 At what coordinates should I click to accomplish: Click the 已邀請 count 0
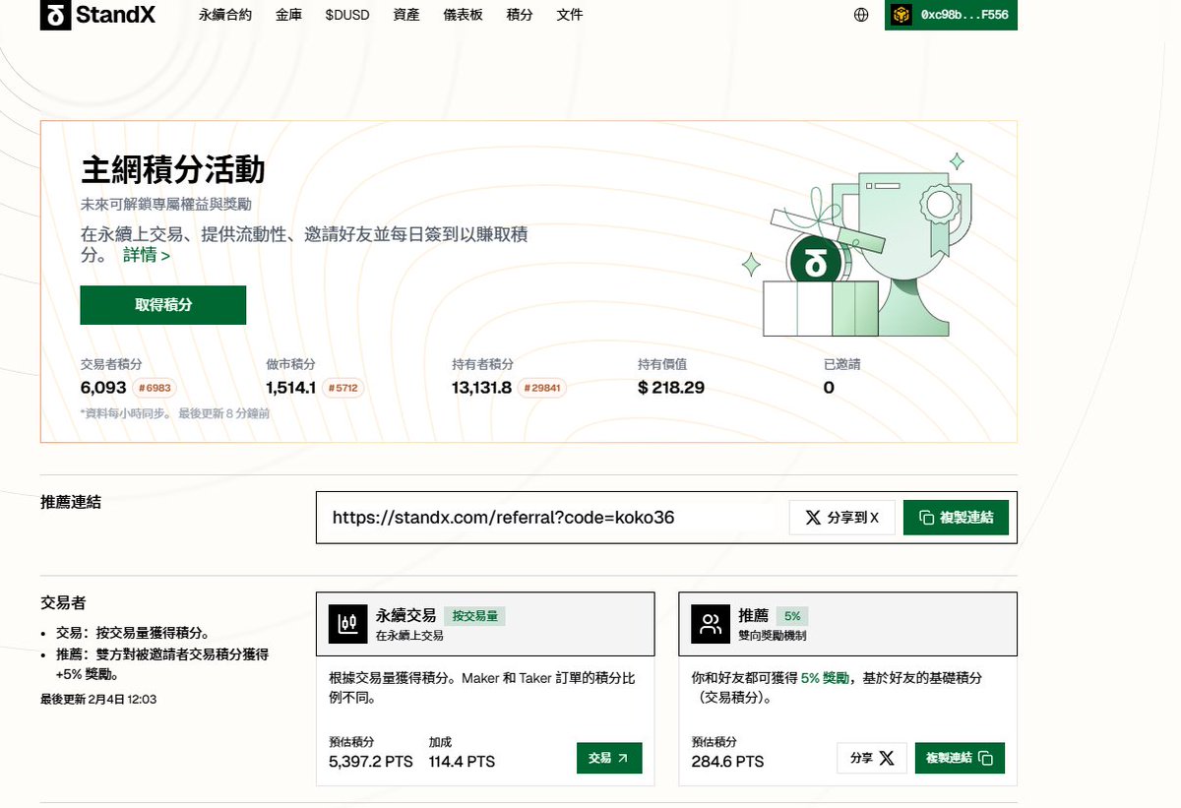click(x=829, y=388)
